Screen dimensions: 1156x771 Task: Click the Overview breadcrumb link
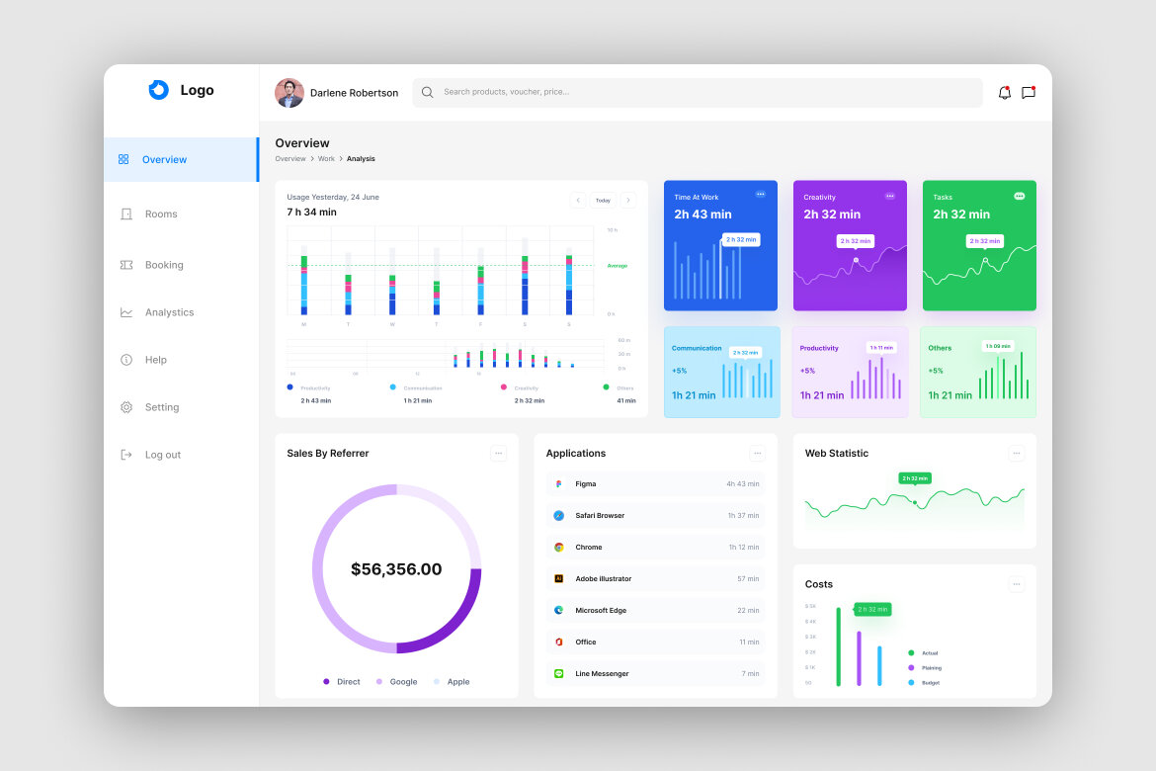[290, 158]
